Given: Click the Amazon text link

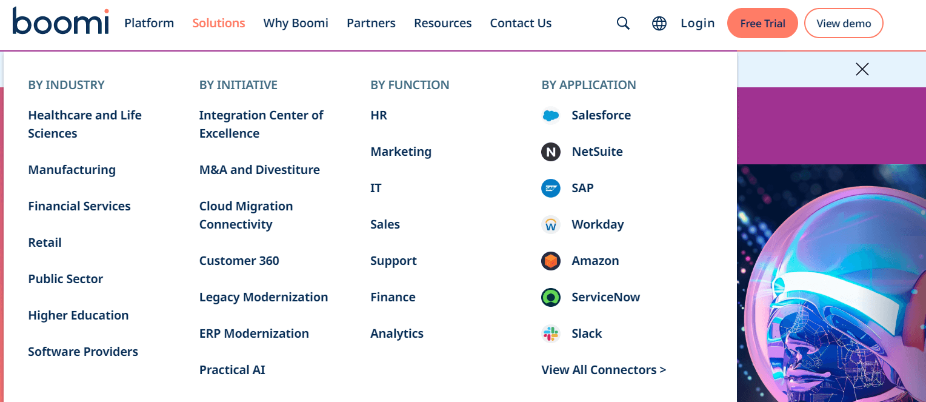Looking at the screenshot, I should click(x=595, y=261).
